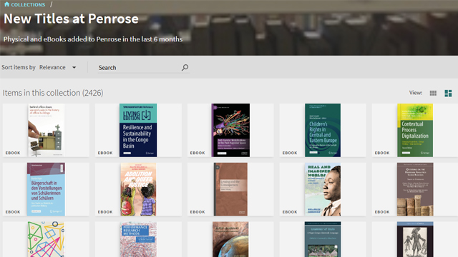The image size is (458, 257).
Task: Open the Posterior Analytics book with old volumes
Action: coord(415,189)
